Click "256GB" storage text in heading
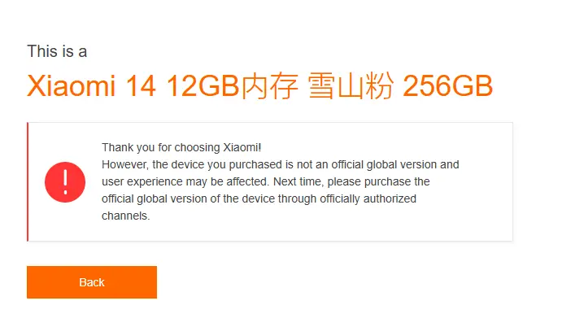 click(448, 88)
